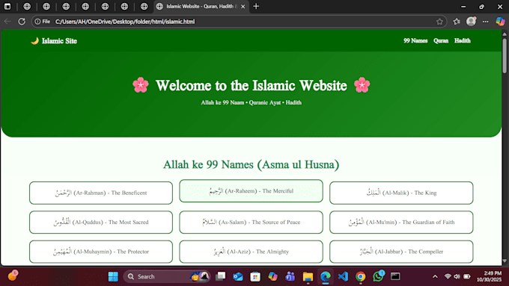Click the browser back arrow
Image resolution: width=509 pixels, height=286 pixels.
click(7, 22)
